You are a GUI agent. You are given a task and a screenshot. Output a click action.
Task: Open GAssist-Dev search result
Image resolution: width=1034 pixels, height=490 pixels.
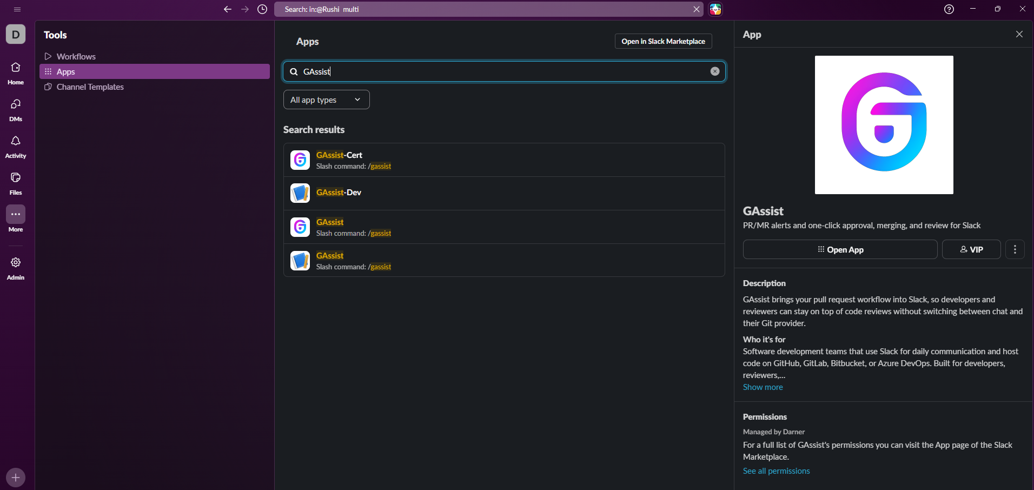pyautogui.click(x=504, y=193)
